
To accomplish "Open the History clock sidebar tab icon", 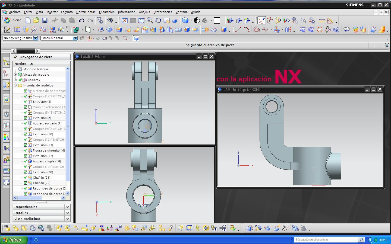I will 6,114.
